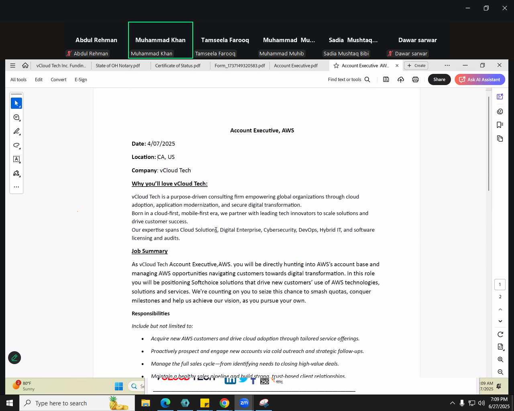This screenshot has height=411, width=514.
Task: Open the volume control in tray
Action: (481, 403)
